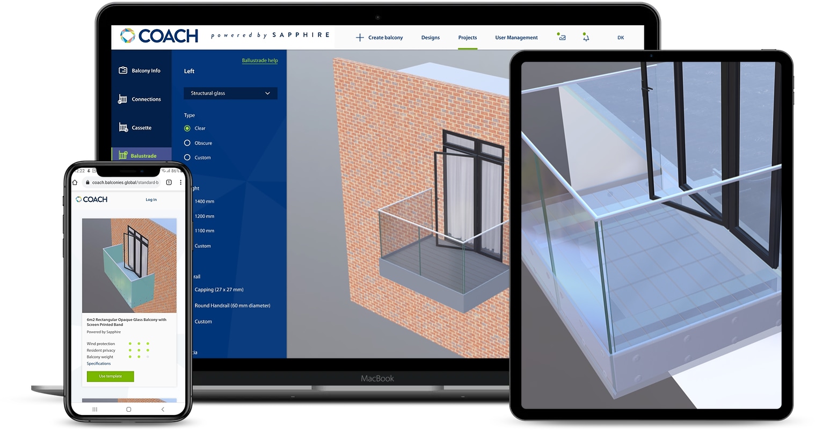Open the Ballustrade help link
815x430 pixels.
pyautogui.click(x=260, y=61)
